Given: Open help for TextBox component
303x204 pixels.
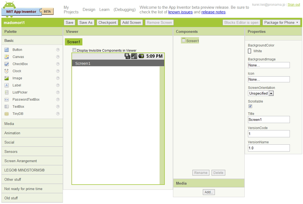Looking at the screenshot, I should pos(58,107).
